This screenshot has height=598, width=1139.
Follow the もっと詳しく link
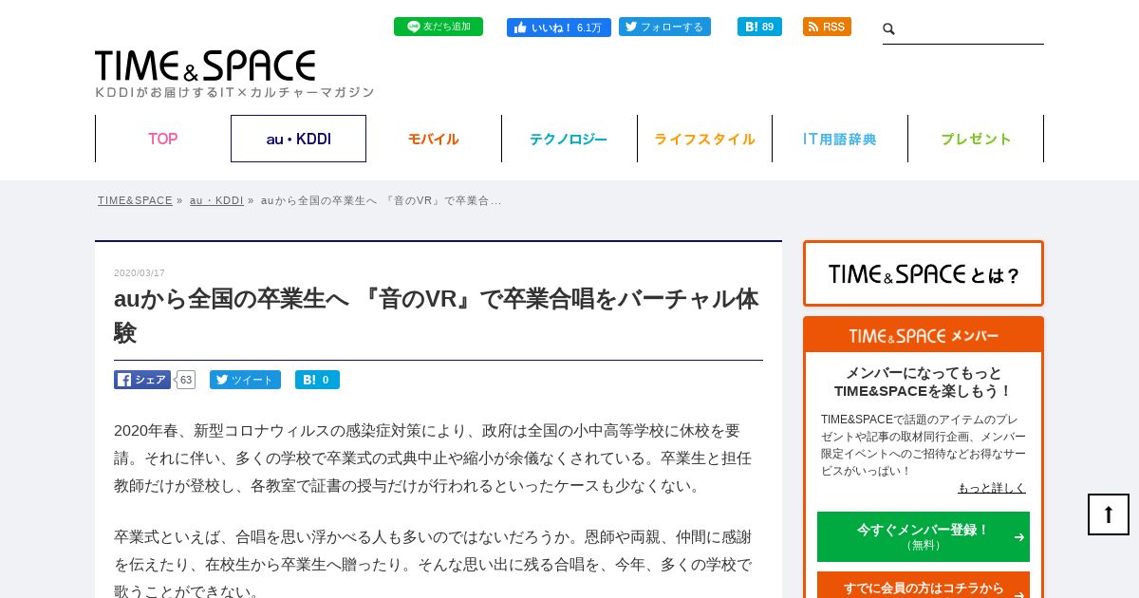pyautogui.click(x=992, y=488)
